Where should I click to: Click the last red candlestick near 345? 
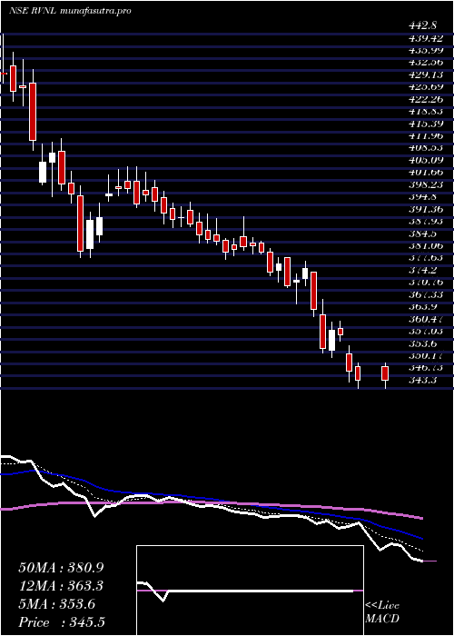(385, 373)
